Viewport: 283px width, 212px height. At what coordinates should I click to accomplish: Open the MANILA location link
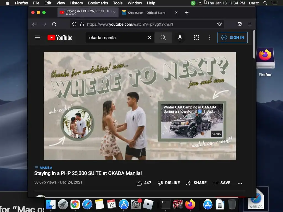tap(46, 168)
